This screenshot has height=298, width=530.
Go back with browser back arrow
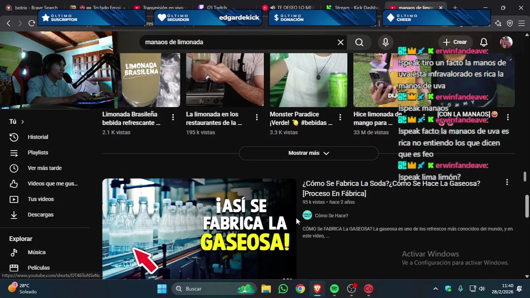[8, 23]
